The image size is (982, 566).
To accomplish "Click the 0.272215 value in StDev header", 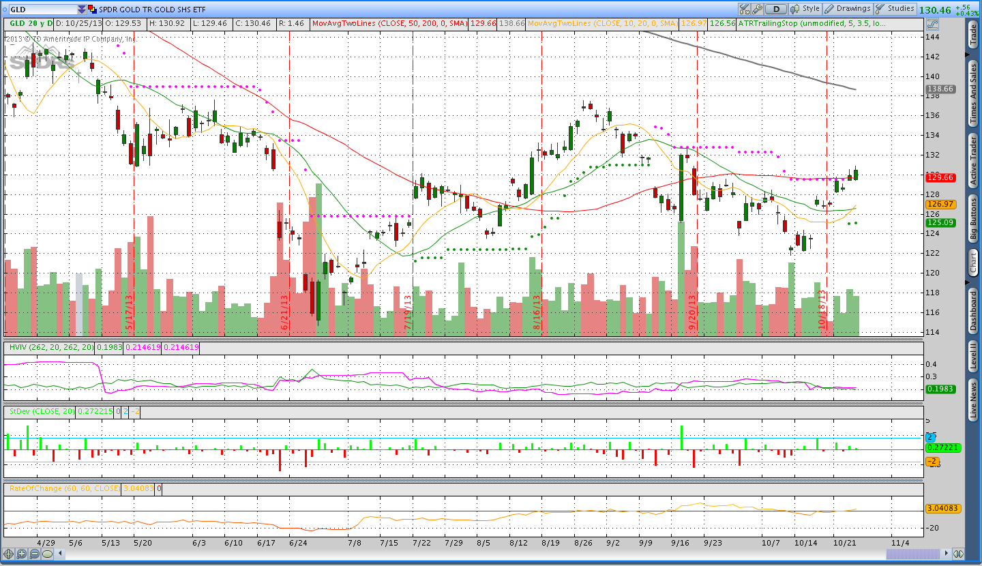I will (94, 412).
